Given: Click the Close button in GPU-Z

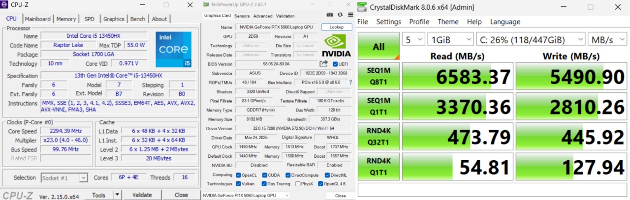Looking at the screenshot, I should pyautogui.click(x=340, y=196).
